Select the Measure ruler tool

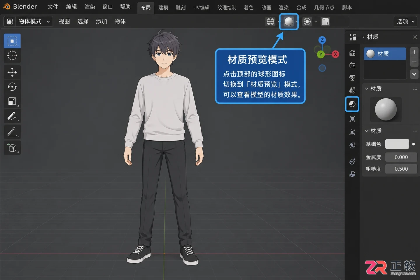coord(12,132)
